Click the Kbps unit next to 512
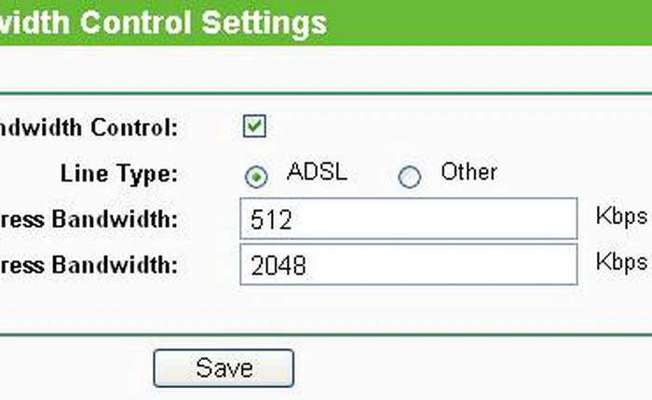 (620, 217)
